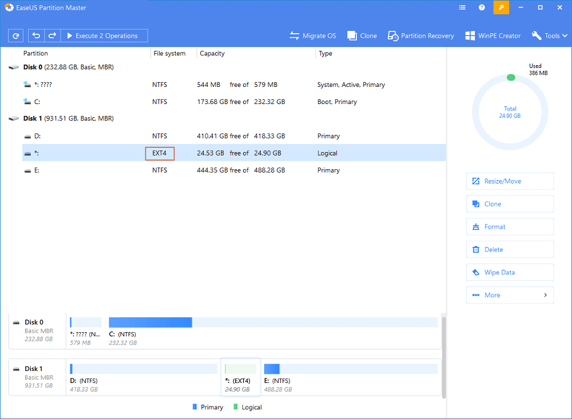Click the Disk 0 label in disk map
Viewport: 572px width, 419px height.
(x=34, y=322)
